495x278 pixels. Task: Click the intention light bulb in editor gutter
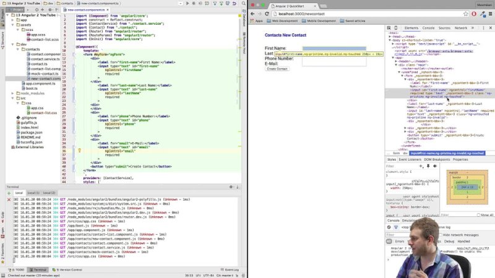80,151
